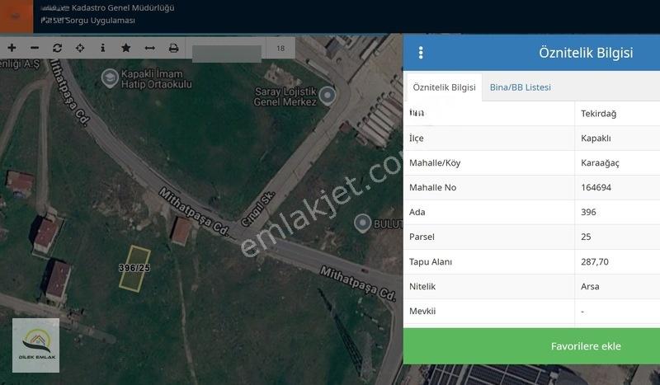Click the İlçe row label
The width and height of the screenshot is (660, 385).
point(417,138)
